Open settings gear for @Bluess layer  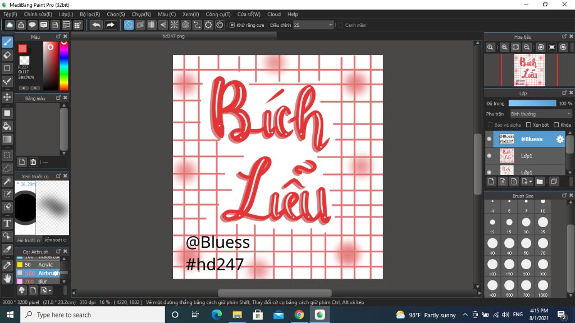pos(560,139)
